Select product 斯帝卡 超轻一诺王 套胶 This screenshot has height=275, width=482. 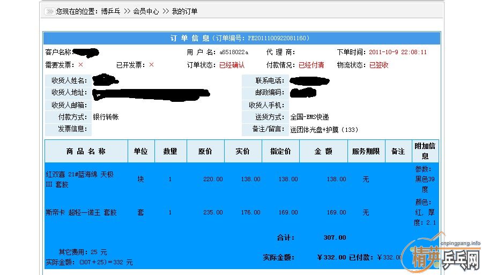[x=81, y=212]
